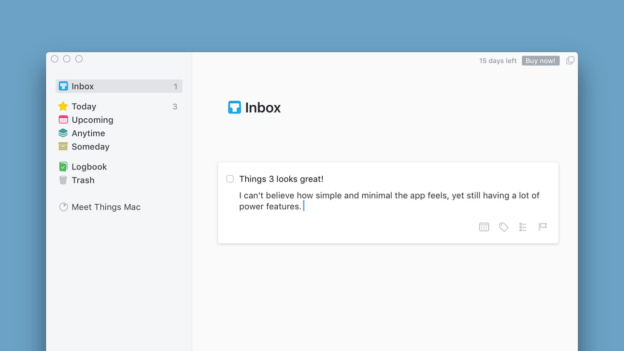
Task: Click the green Logbook icon
Action: (63, 167)
